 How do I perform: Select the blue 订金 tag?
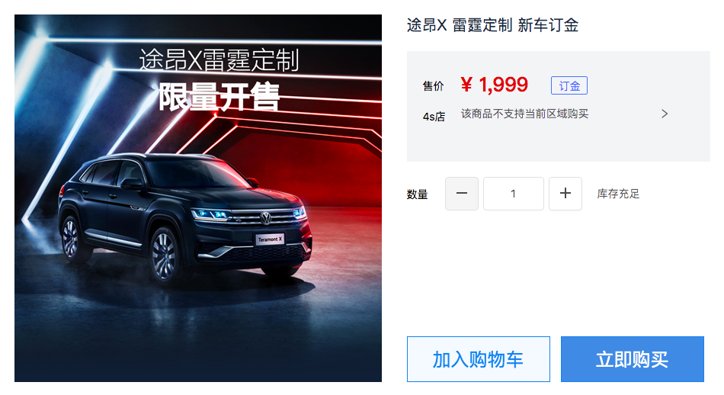click(569, 85)
